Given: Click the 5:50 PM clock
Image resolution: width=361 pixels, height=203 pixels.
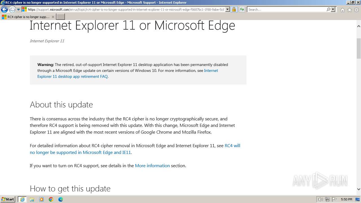Looking at the screenshot, I should [346, 199].
